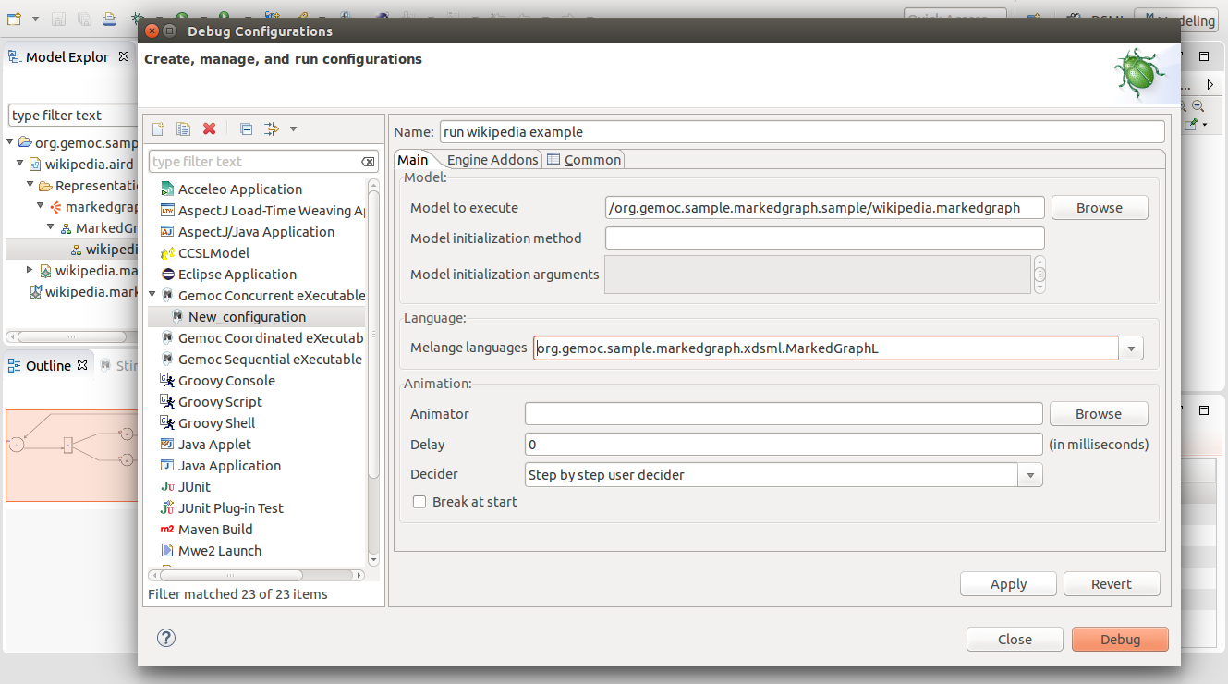This screenshot has height=684, width=1228.
Task: Click filter launch configurations icon
Action: pyautogui.click(x=271, y=128)
